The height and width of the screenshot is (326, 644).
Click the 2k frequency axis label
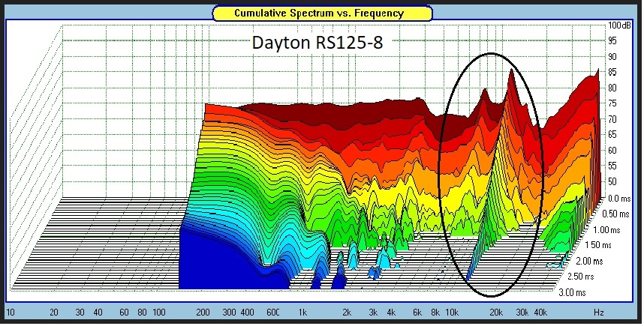[x=347, y=313]
